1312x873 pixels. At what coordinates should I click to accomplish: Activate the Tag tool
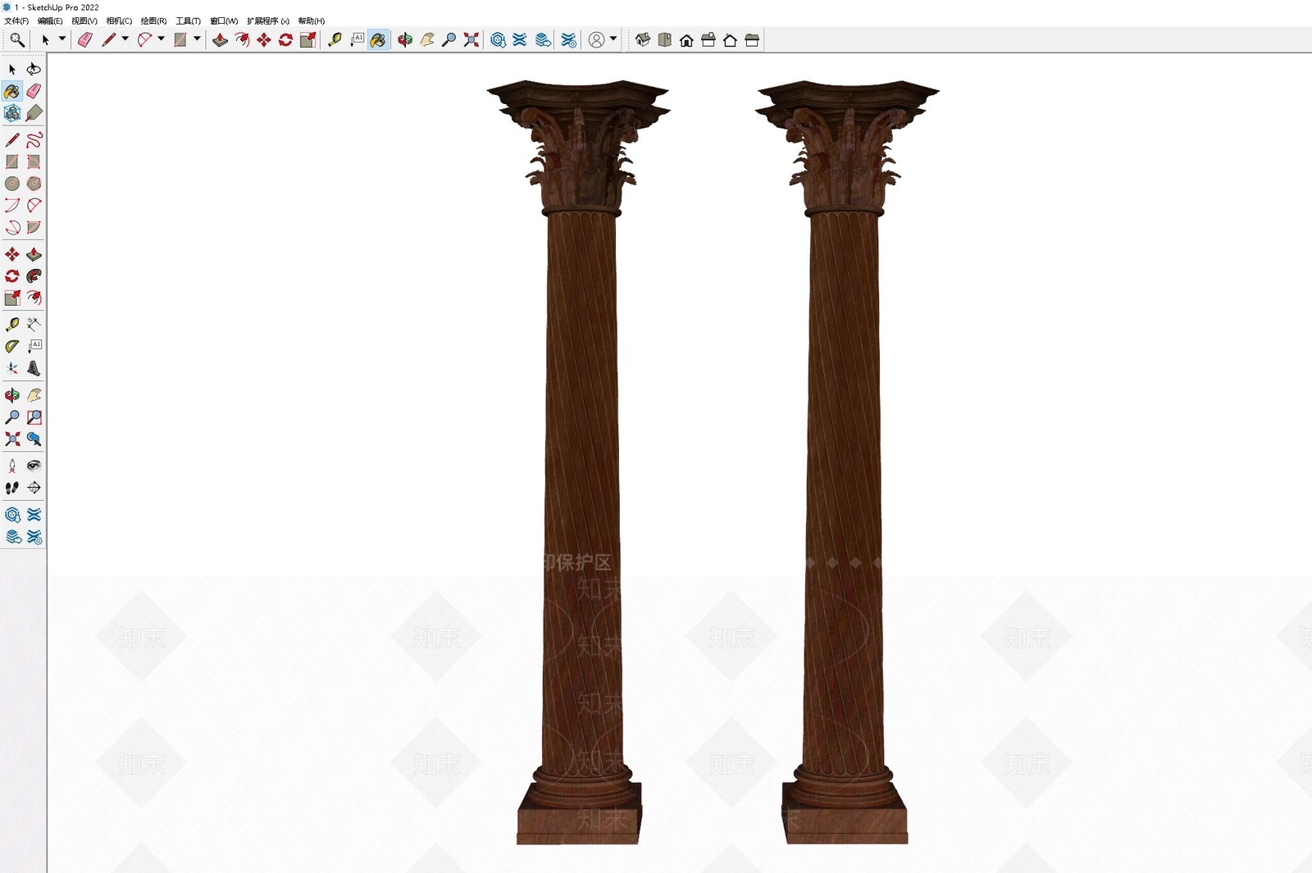[34, 113]
